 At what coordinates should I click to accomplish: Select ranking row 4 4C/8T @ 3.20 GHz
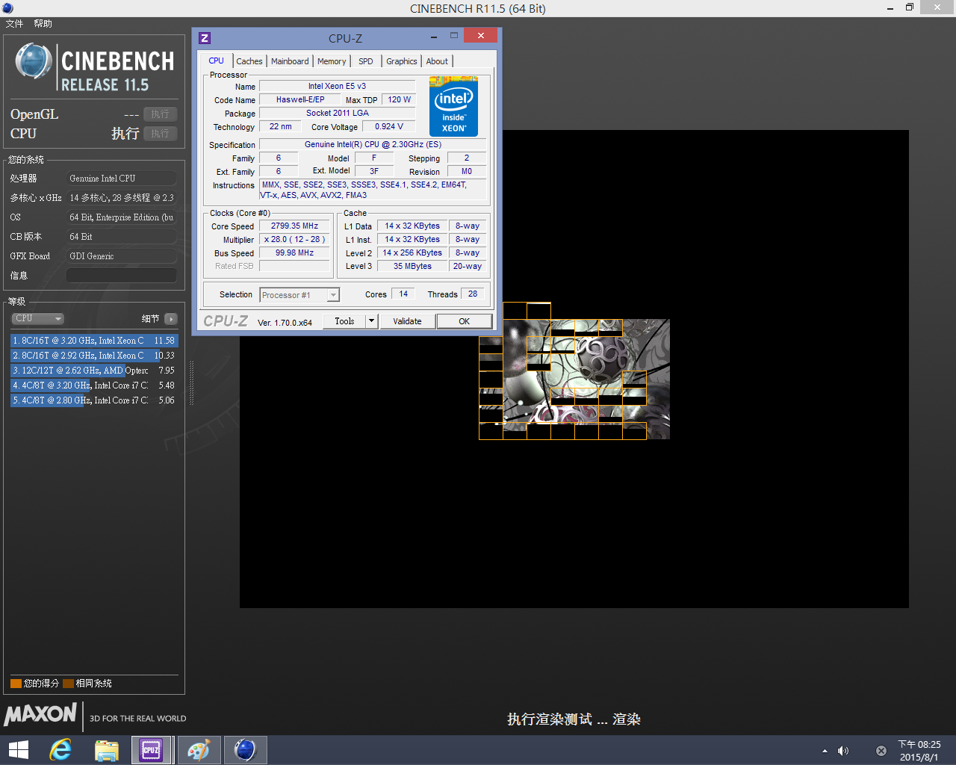point(94,385)
